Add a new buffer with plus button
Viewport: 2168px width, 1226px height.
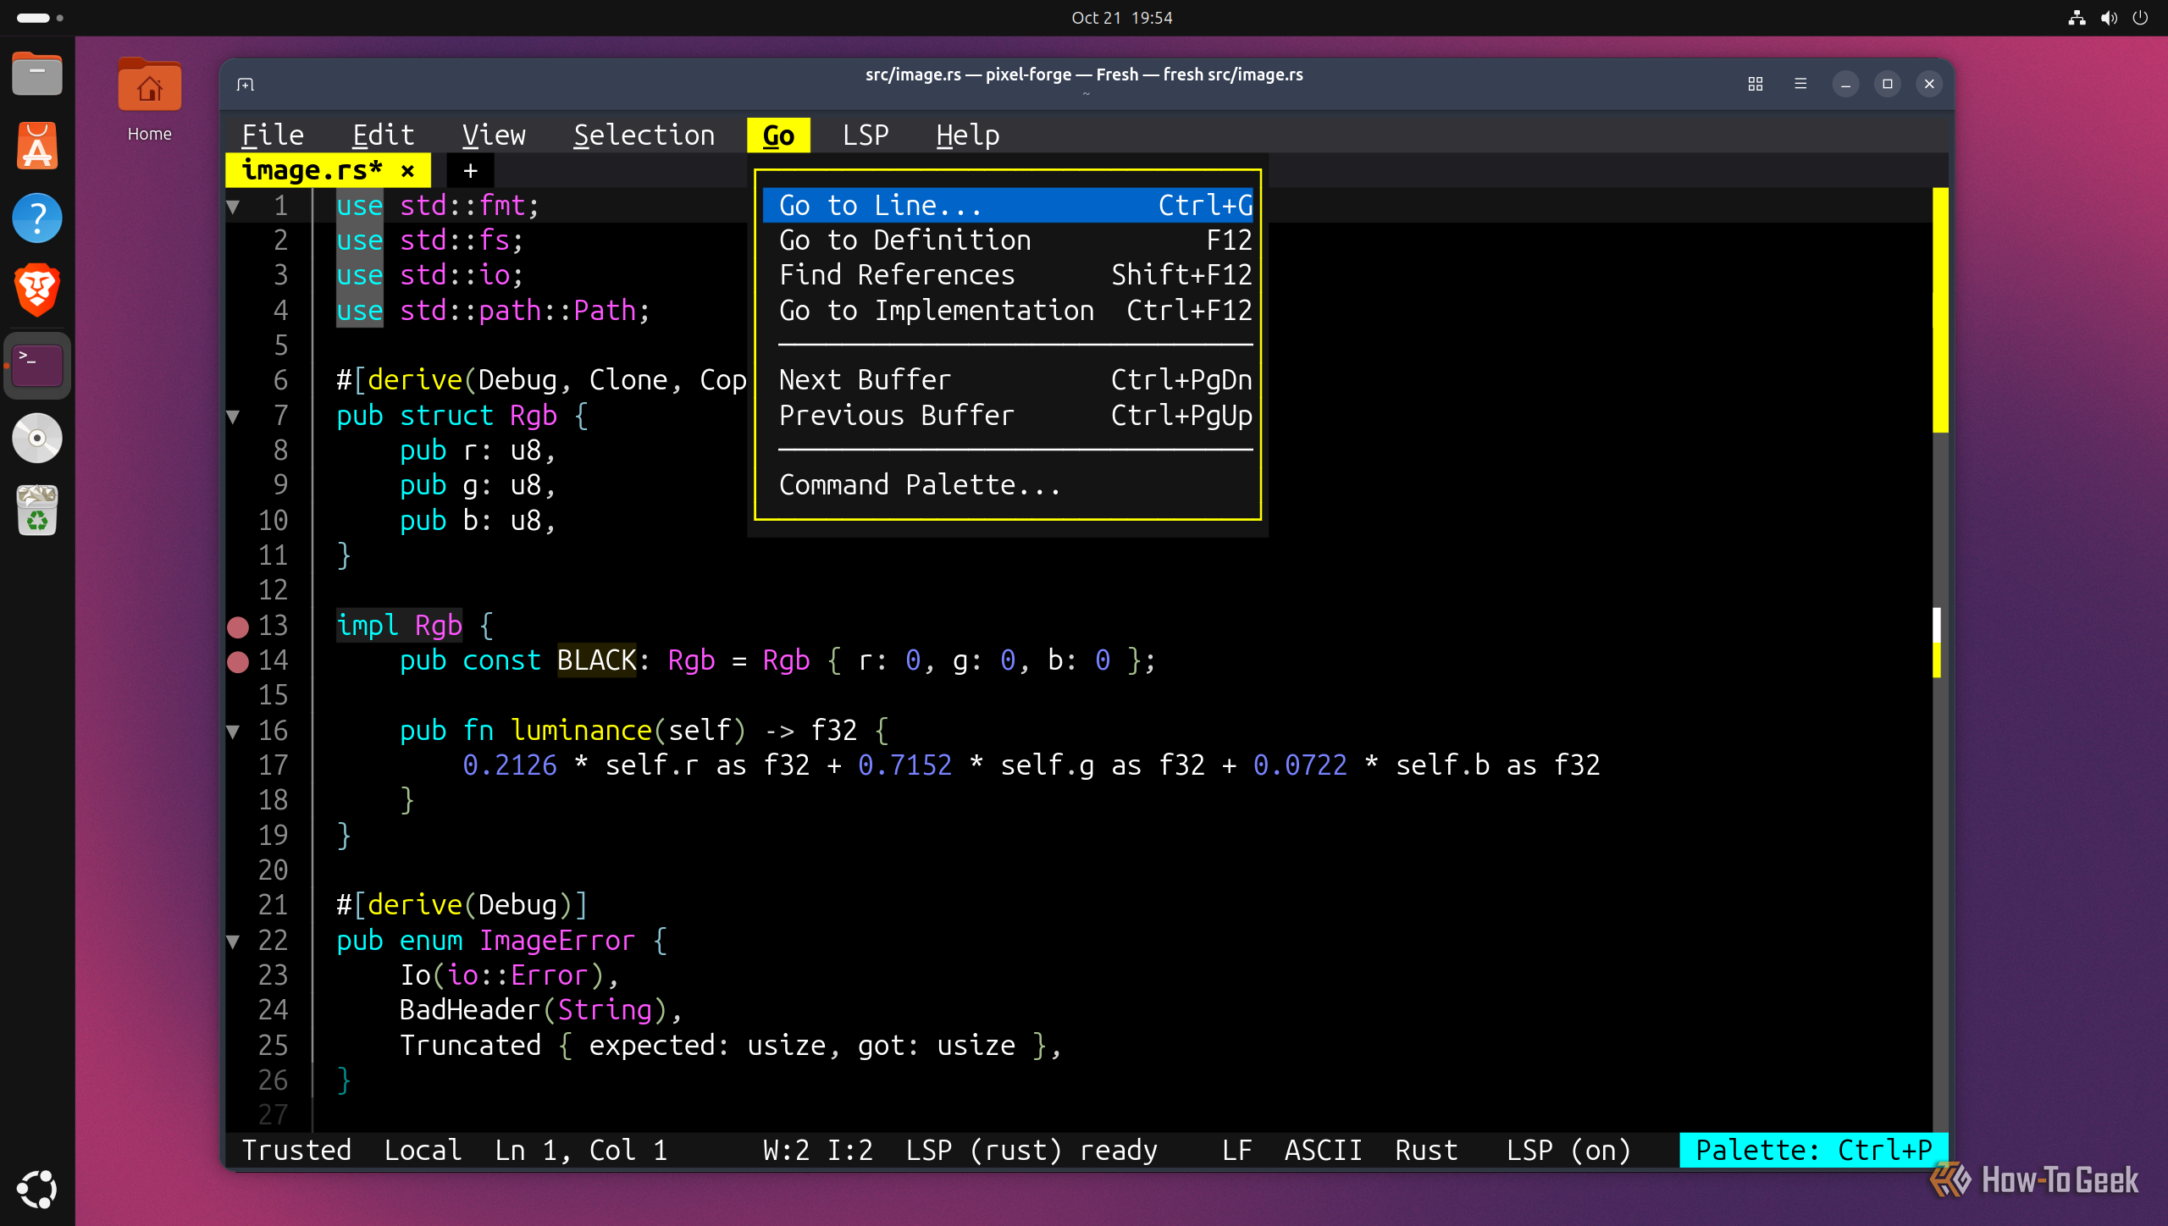pos(470,170)
